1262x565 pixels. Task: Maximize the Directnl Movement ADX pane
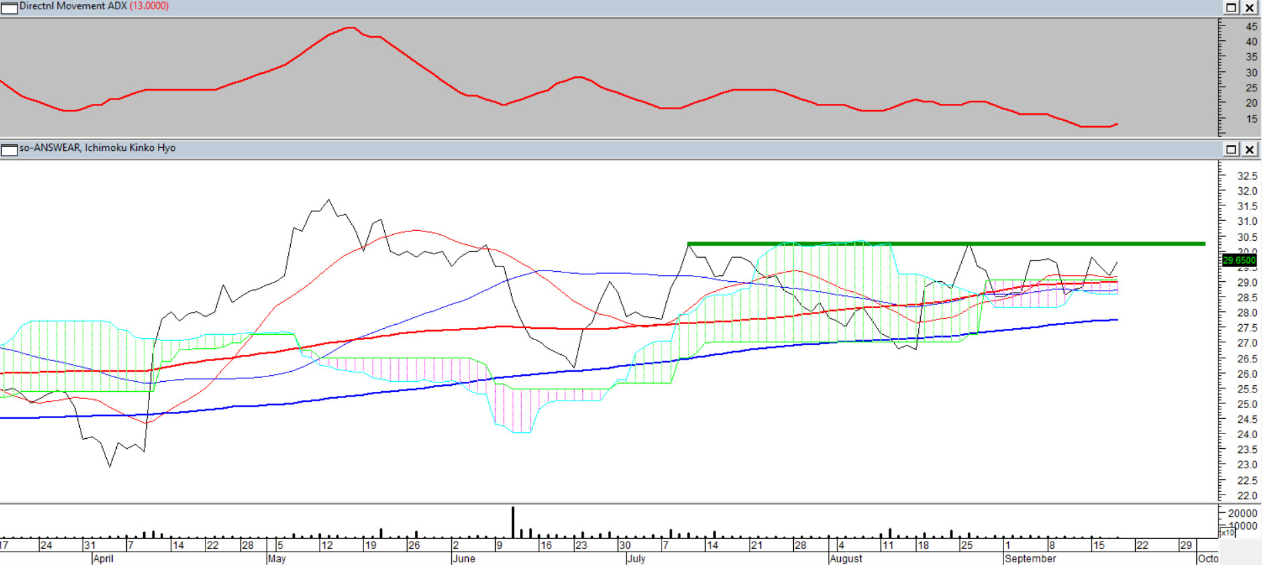tap(1231, 7)
